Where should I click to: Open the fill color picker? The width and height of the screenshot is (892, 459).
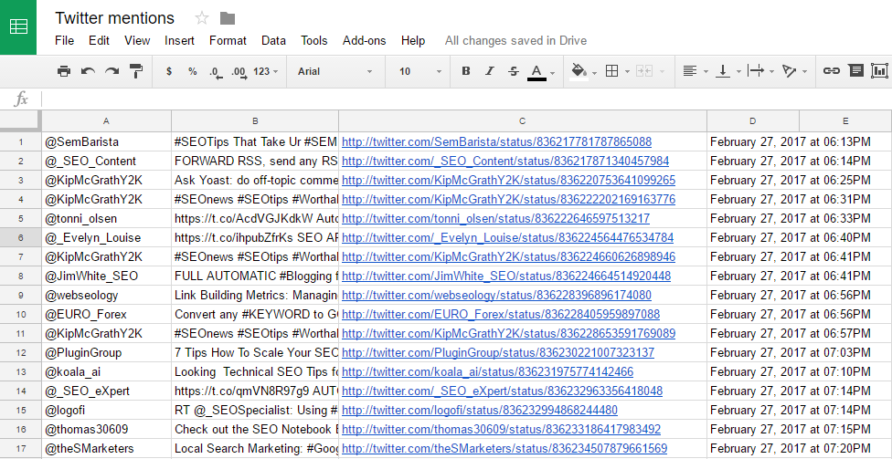tap(579, 71)
